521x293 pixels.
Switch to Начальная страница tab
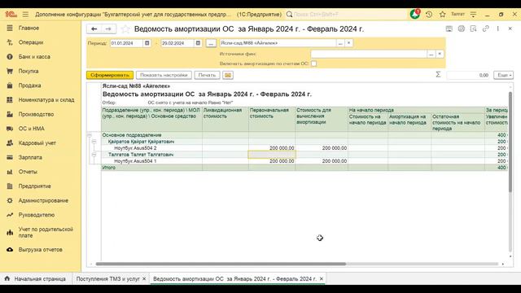36,279
